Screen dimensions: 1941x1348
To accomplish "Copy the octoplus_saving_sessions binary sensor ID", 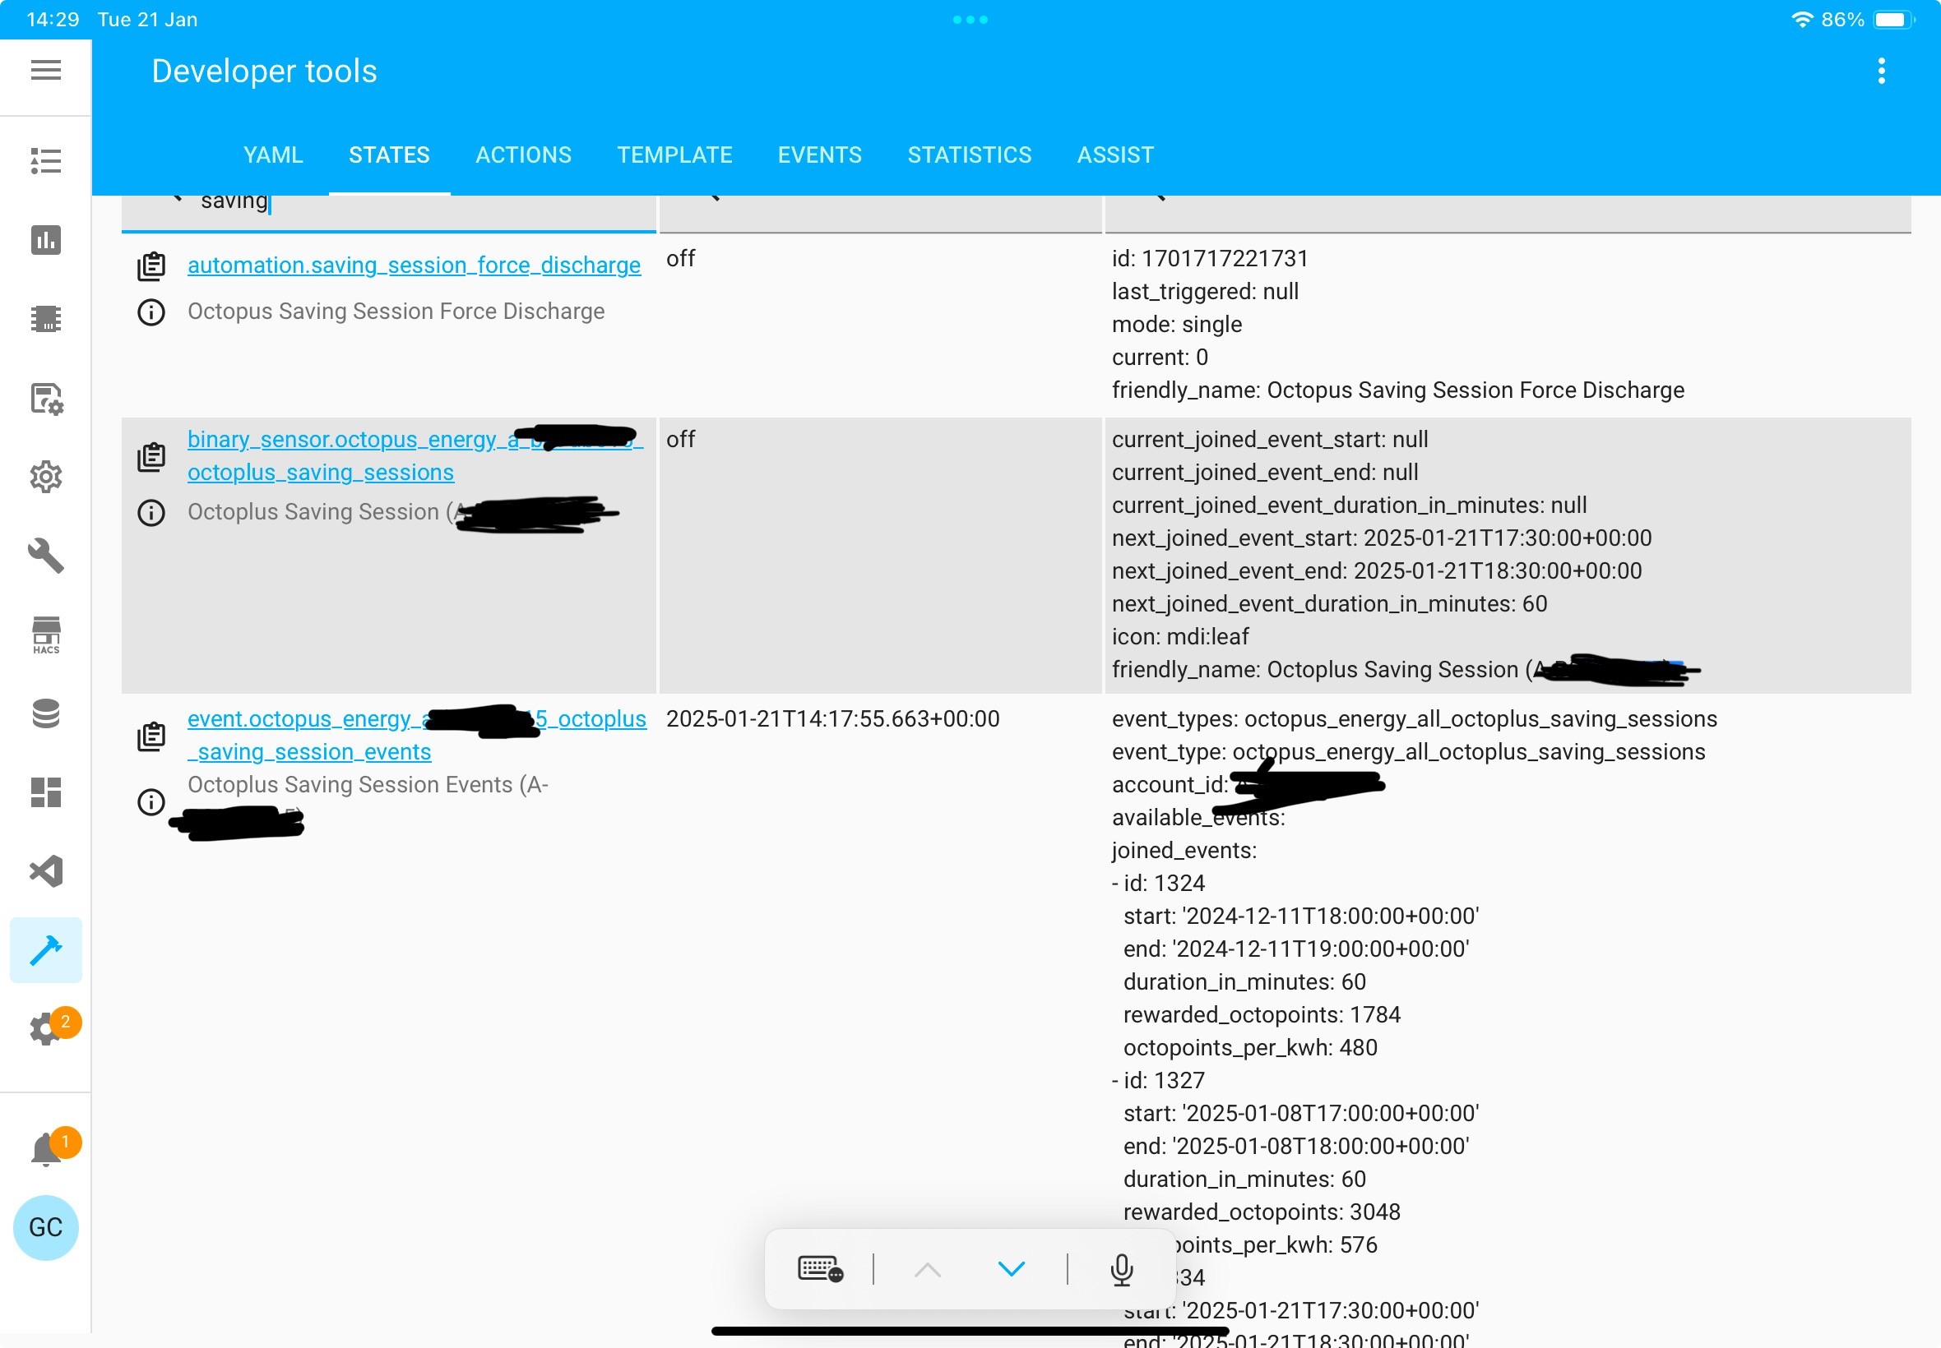I will coord(151,457).
